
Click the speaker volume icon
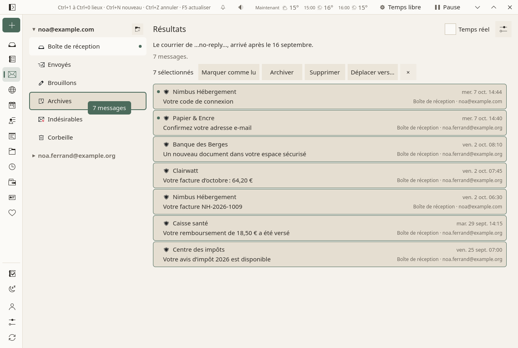click(241, 7)
